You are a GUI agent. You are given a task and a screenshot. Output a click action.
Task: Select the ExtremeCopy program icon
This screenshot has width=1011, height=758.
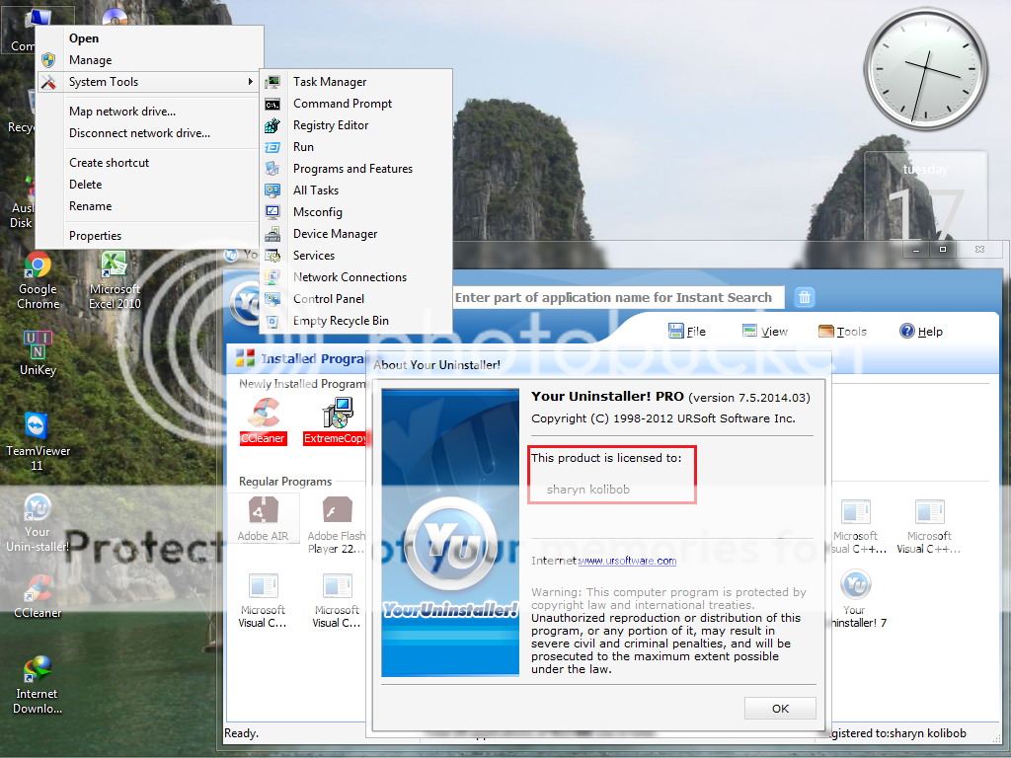point(336,419)
